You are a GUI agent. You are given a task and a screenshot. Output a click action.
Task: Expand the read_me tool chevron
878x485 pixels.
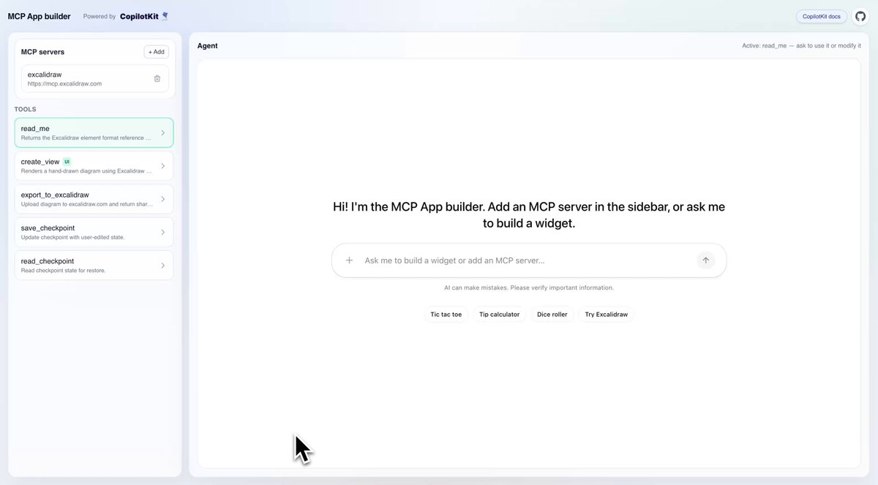tap(163, 133)
